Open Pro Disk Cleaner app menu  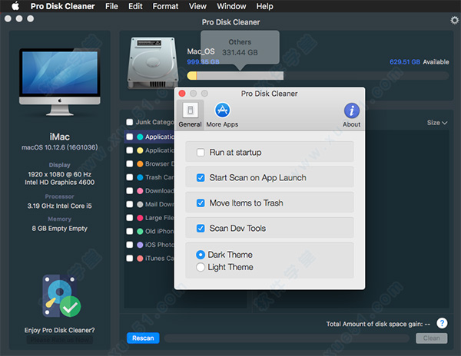point(62,6)
